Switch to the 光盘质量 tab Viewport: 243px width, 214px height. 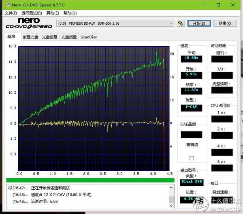(x=69, y=37)
